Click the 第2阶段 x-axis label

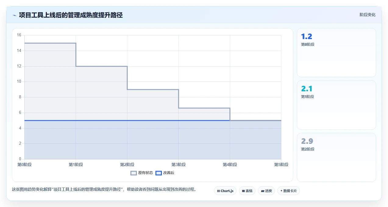pyautogui.click(x=127, y=165)
